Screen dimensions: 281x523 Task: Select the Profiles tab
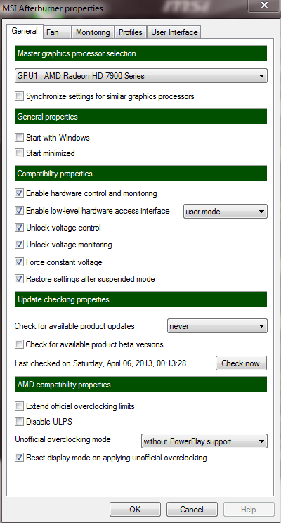click(131, 32)
